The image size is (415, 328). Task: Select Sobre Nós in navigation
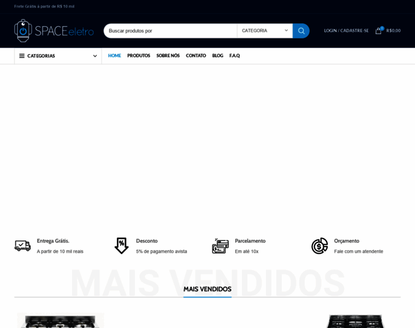[168, 56]
